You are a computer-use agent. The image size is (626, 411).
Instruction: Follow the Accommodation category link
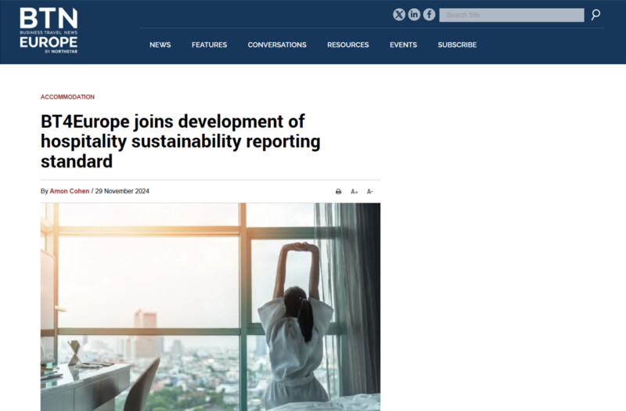pyautogui.click(x=67, y=97)
